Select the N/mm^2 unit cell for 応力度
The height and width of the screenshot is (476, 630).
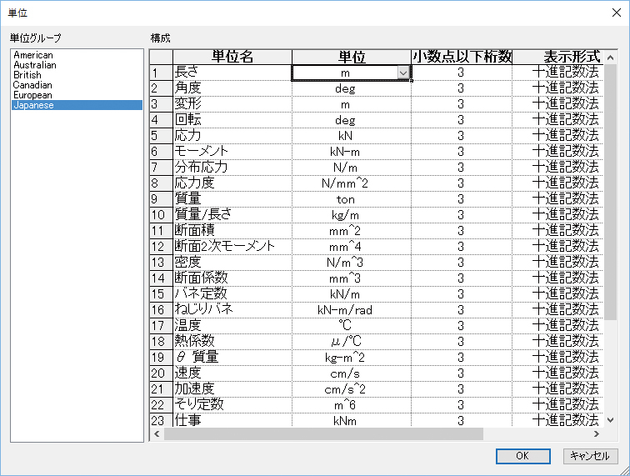point(352,183)
